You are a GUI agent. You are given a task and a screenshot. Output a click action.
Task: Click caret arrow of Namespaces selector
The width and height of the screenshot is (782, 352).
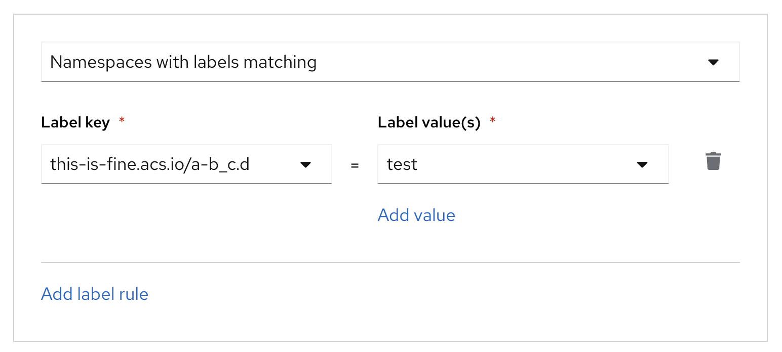pos(713,62)
